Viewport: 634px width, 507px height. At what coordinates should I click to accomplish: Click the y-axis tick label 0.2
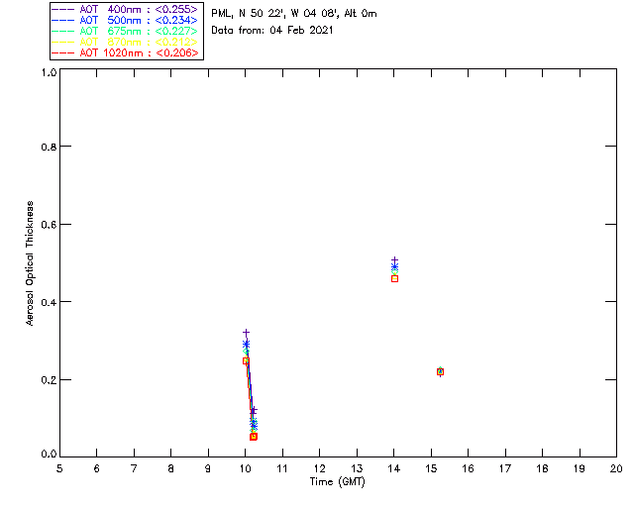click(49, 380)
